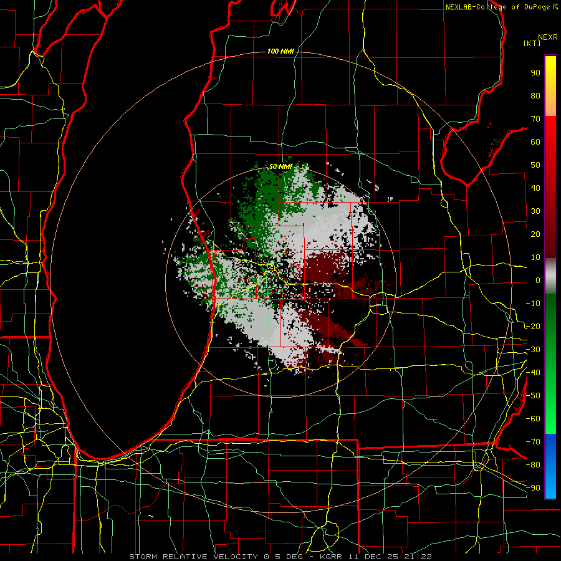561x561 pixels.
Task: Click the positive 40 scale value
Action: coord(535,188)
